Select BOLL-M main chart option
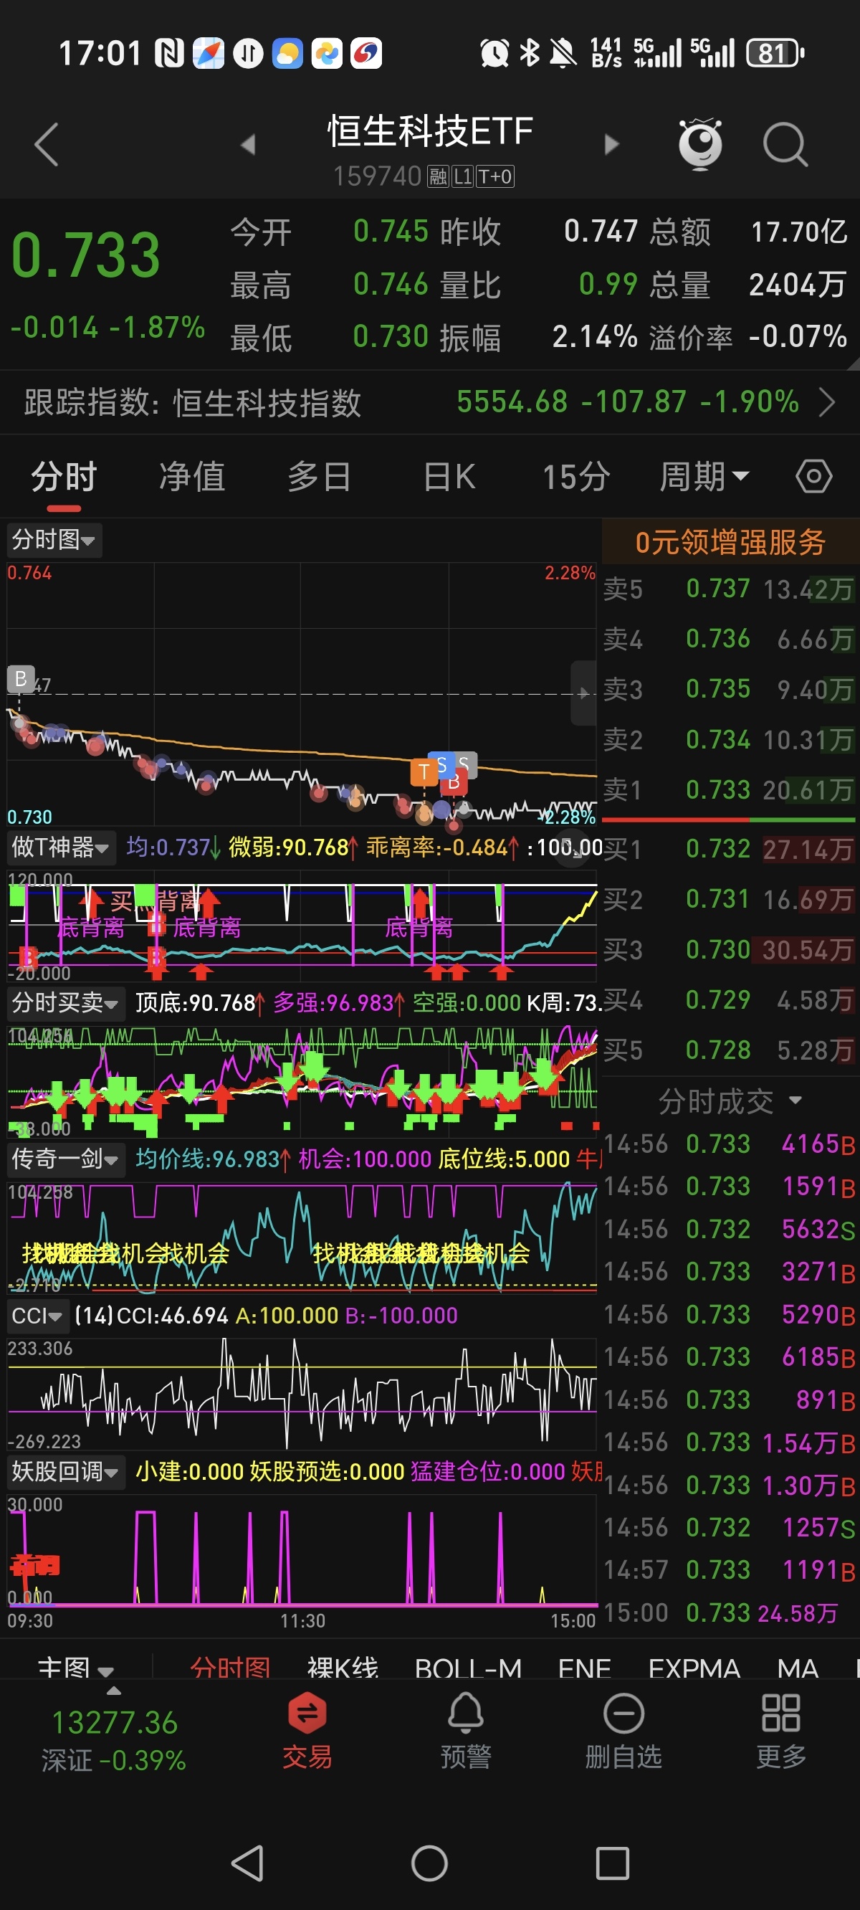Image resolution: width=860 pixels, height=1910 pixels. click(x=469, y=1667)
